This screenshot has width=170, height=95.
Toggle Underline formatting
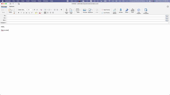(24, 13)
